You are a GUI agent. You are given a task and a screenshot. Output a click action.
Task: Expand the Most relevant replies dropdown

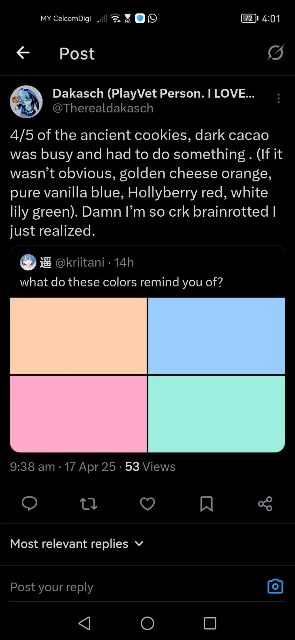[77, 544]
